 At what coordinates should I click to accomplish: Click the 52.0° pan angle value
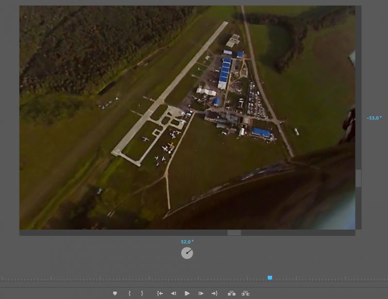[187, 242]
